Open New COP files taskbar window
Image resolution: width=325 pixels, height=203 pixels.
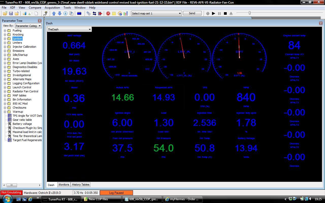102,199
